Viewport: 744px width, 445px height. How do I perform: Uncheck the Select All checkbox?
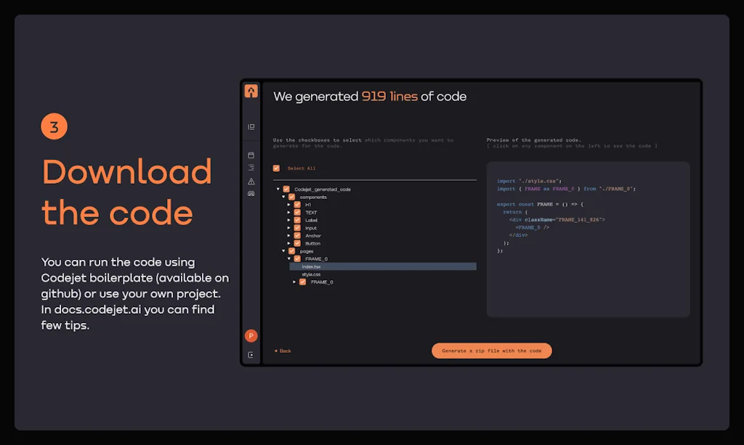tap(276, 168)
